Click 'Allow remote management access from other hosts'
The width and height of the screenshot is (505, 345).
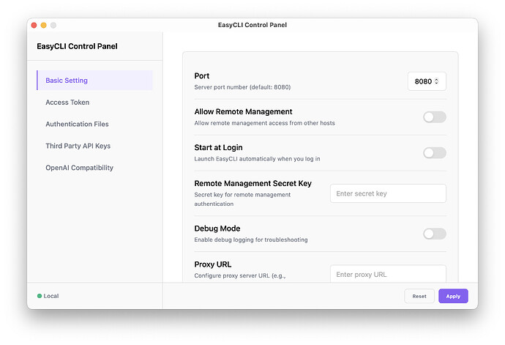264,123
